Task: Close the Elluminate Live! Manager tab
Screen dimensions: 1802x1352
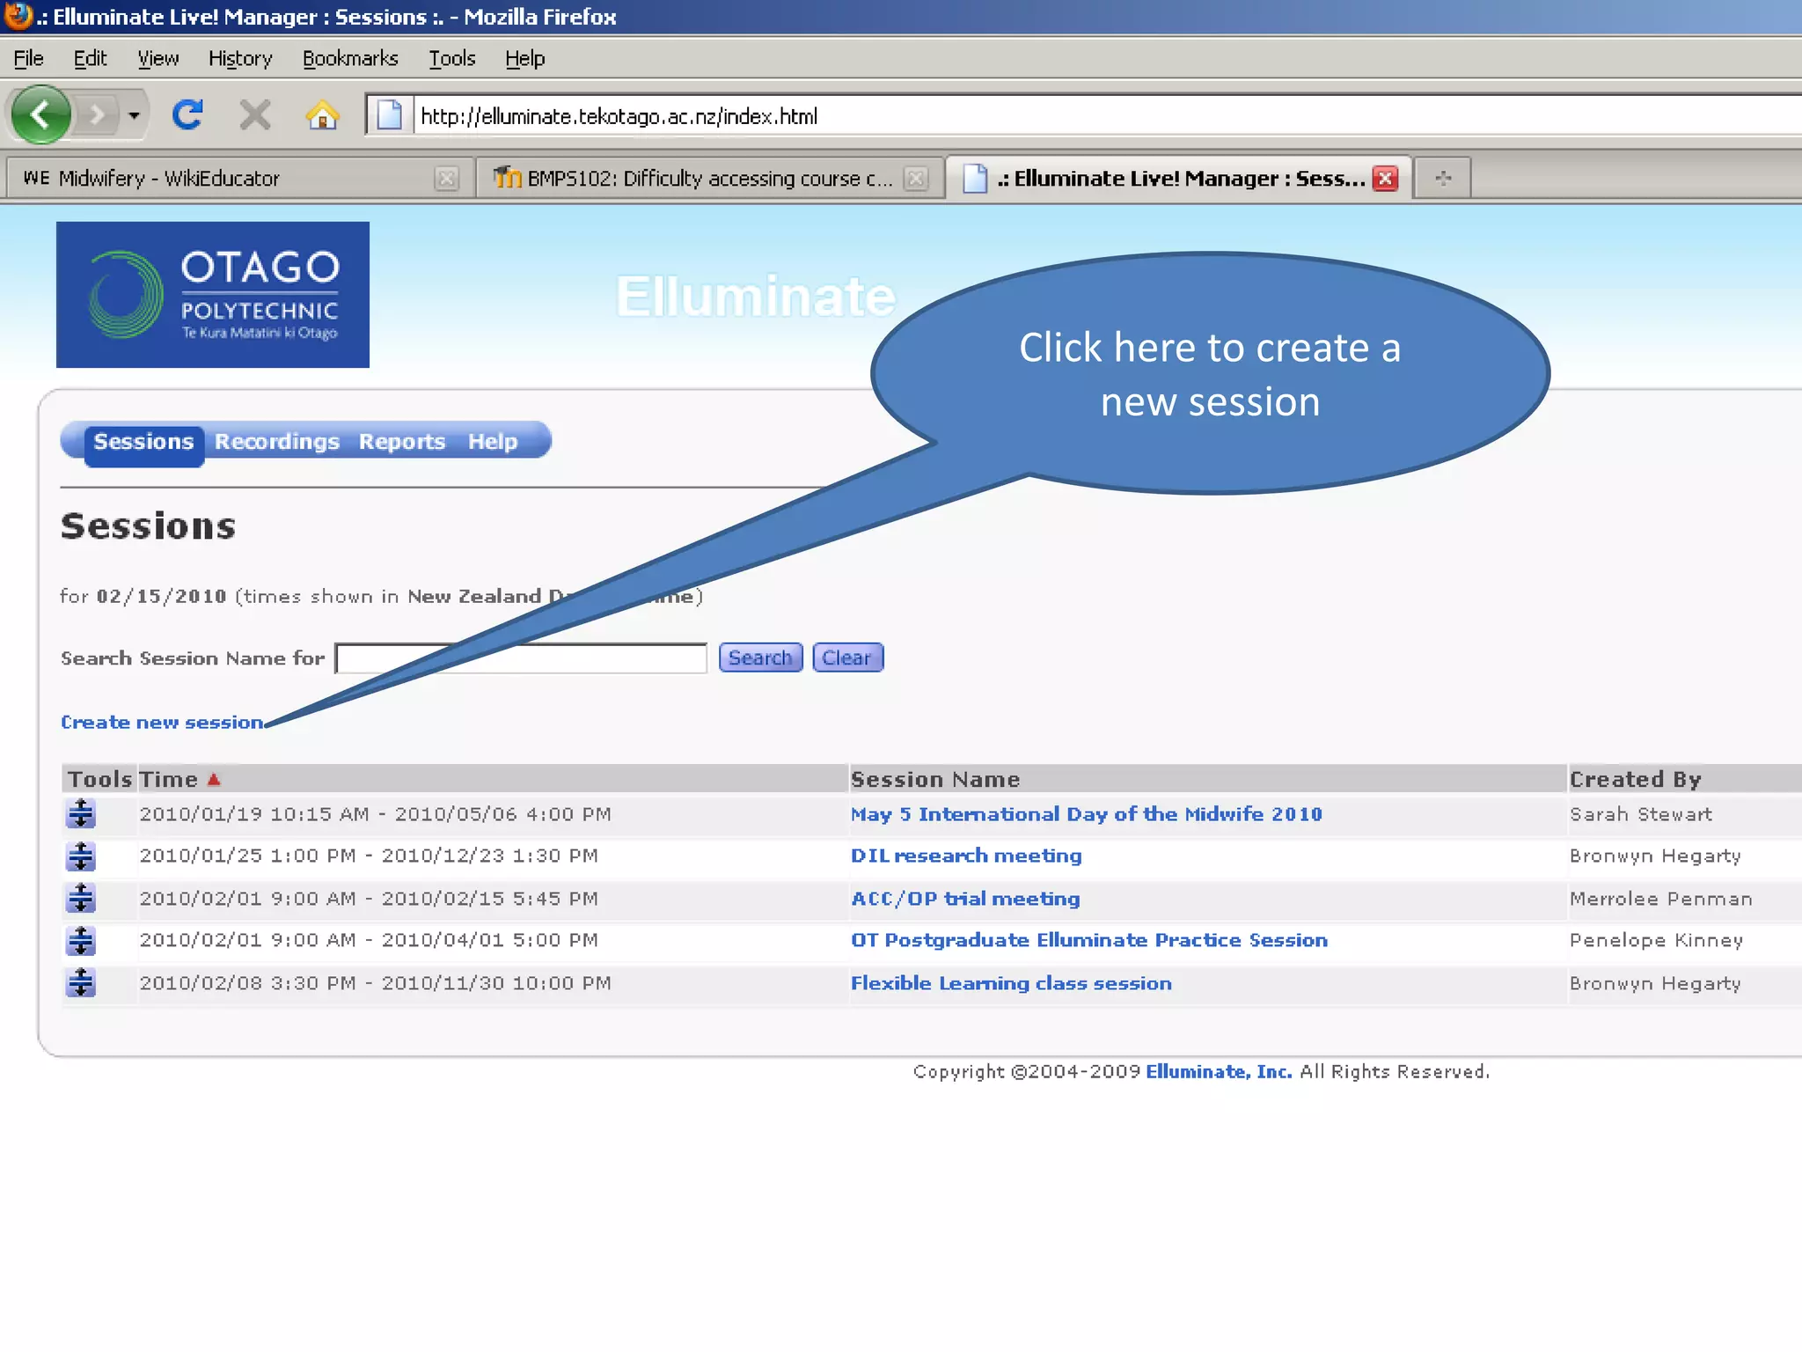Action: coord(1386,179)
